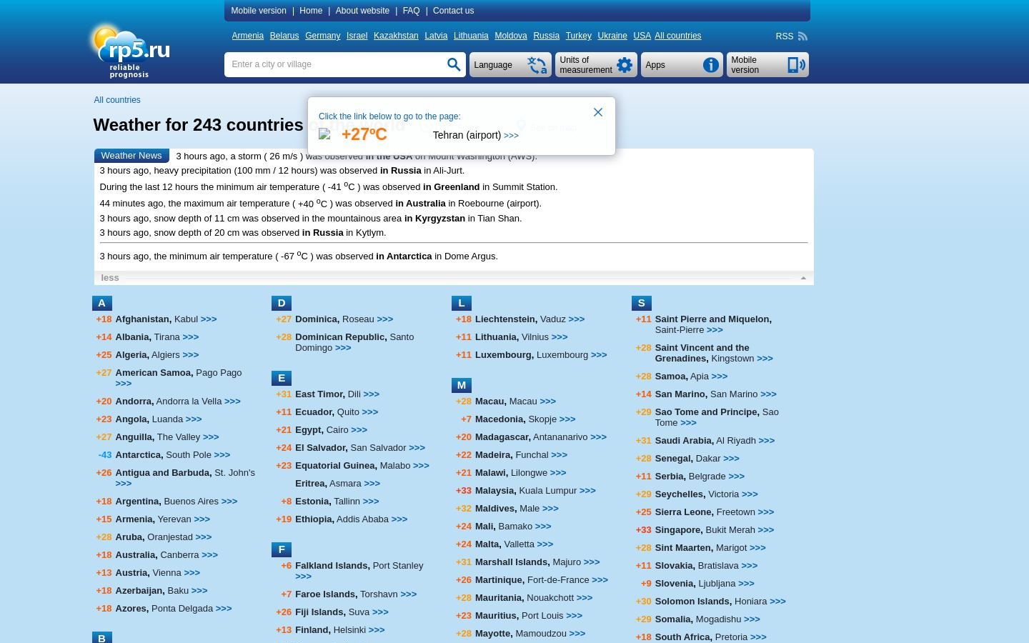Collapse weather news with 'less'

pos(110,278)
